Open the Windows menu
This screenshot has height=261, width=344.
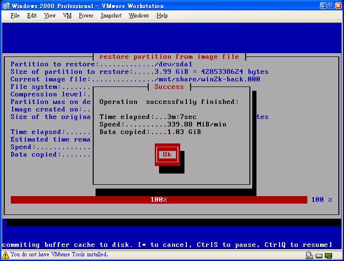tap(139, 16)
